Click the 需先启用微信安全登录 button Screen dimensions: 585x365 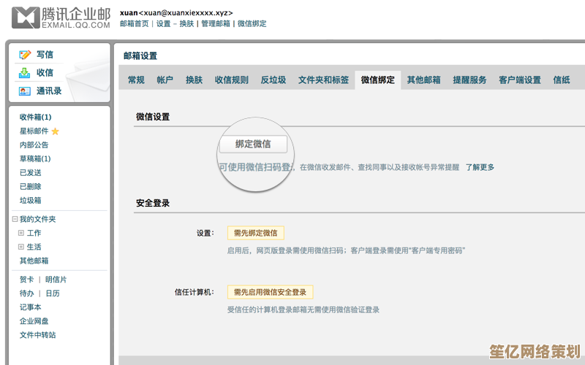270,292
